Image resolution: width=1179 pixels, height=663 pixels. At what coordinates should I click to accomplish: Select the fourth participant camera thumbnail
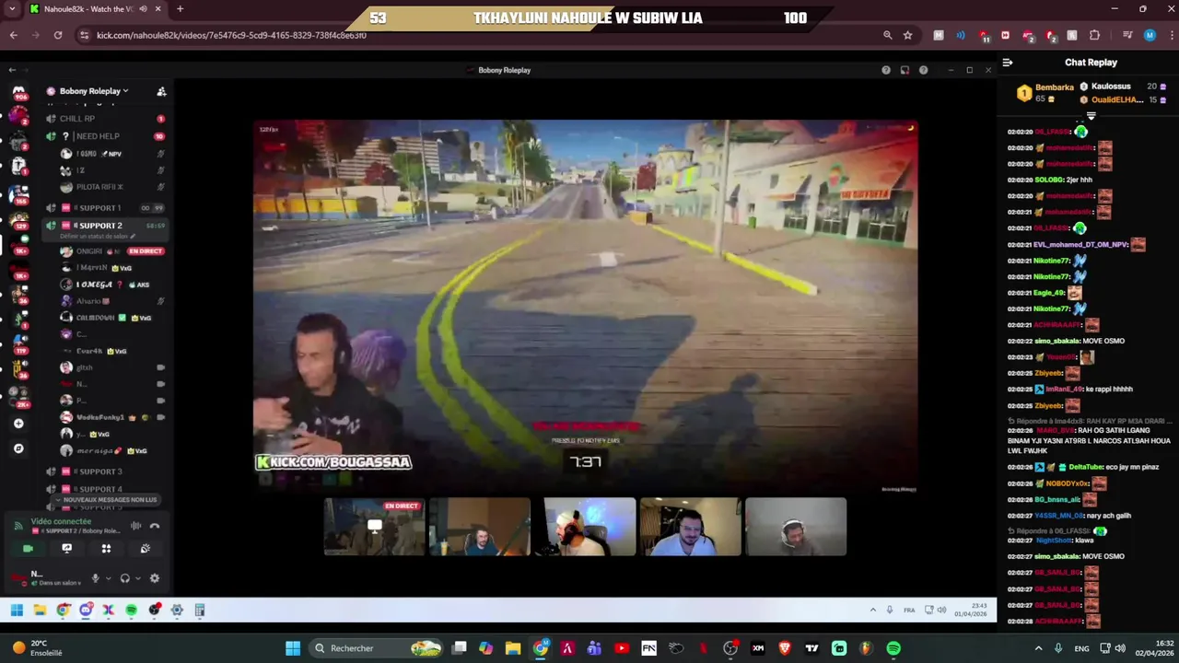pyautogui.click(x=690, y=527)
